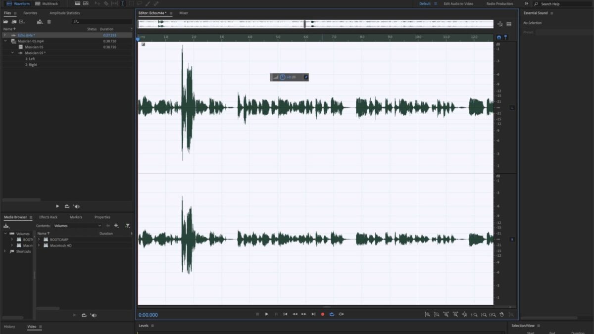Select the Lasso Selection tool
Viewport: 594px width, 334px height.
(x=140, y=3)
